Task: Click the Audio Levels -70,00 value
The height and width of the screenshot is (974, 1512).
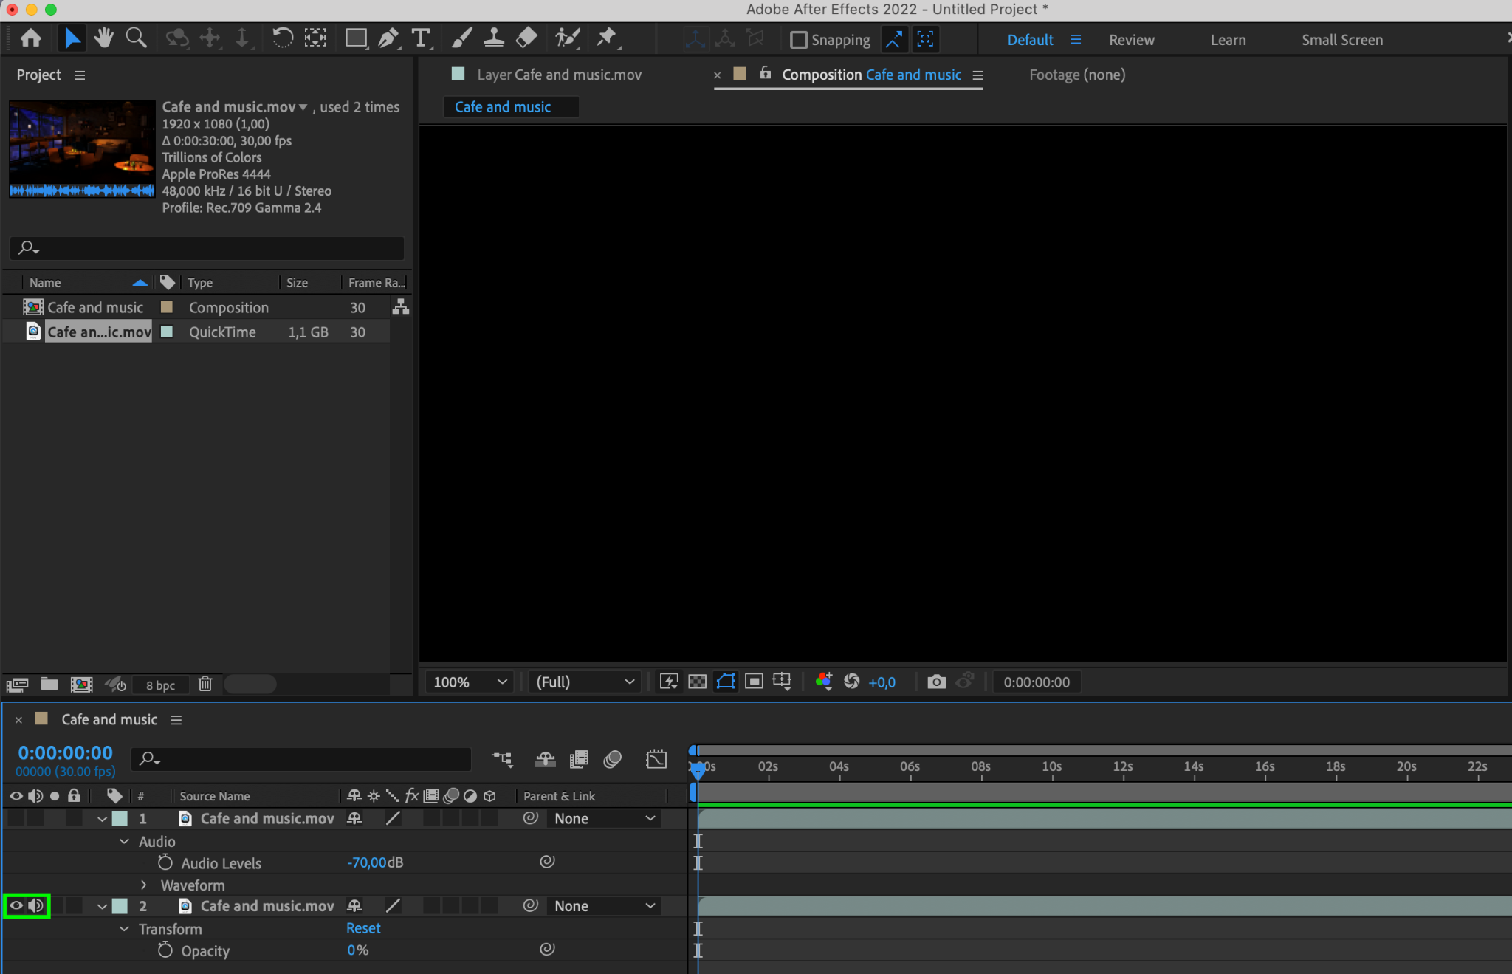Action: pos(367,862)
